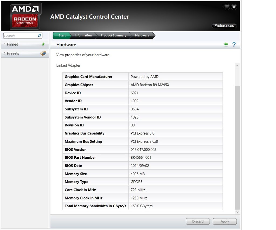Select the Memory Type 'GDDR5' value
The height and width of the screenshot is (230, 276).
click(136, 182)
